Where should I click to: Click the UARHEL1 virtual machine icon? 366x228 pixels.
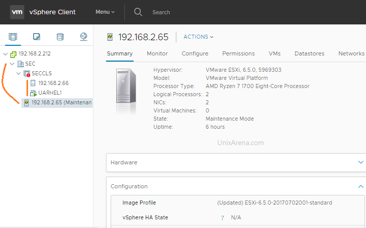[33, 93]
